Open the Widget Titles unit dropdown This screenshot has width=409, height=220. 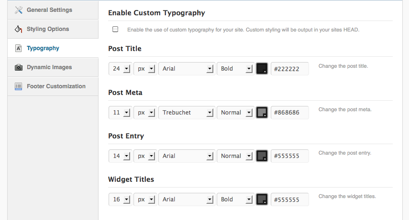145,199
